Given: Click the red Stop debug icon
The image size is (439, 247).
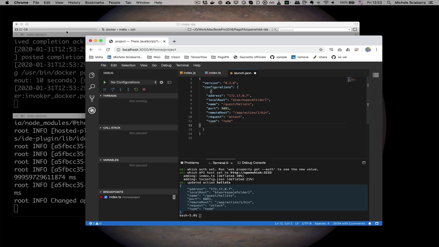Looking at the screenshot, I should coord(144,90).
